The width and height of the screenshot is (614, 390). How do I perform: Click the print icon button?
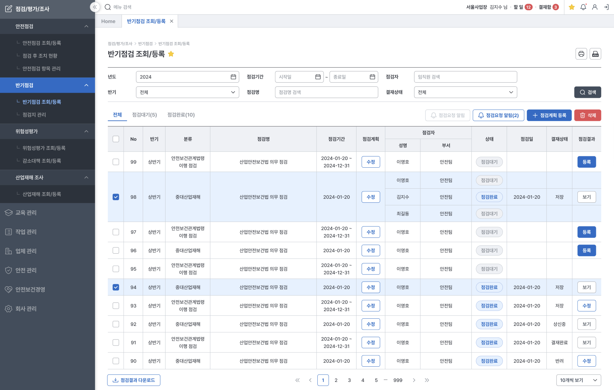point(581,54)
